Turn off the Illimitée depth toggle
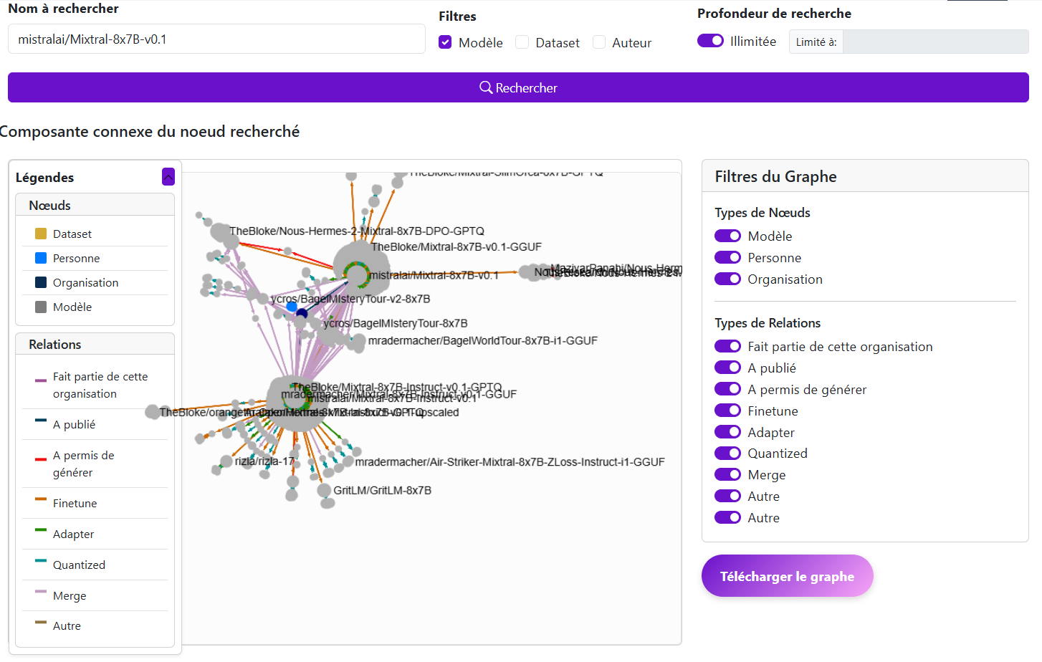The image size is (1042, 662). coord(710,41)
